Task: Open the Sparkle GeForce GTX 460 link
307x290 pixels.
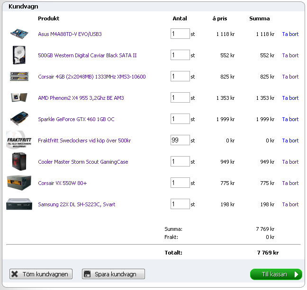Action: [76, 119]
